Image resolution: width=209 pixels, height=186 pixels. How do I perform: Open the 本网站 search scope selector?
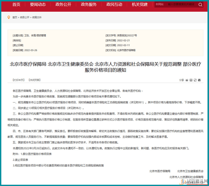pyautogui.click(x=160, y=5)
